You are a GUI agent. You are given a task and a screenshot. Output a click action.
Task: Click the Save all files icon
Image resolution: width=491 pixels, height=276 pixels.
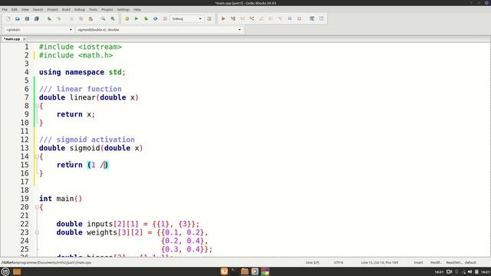click(36, 18)
